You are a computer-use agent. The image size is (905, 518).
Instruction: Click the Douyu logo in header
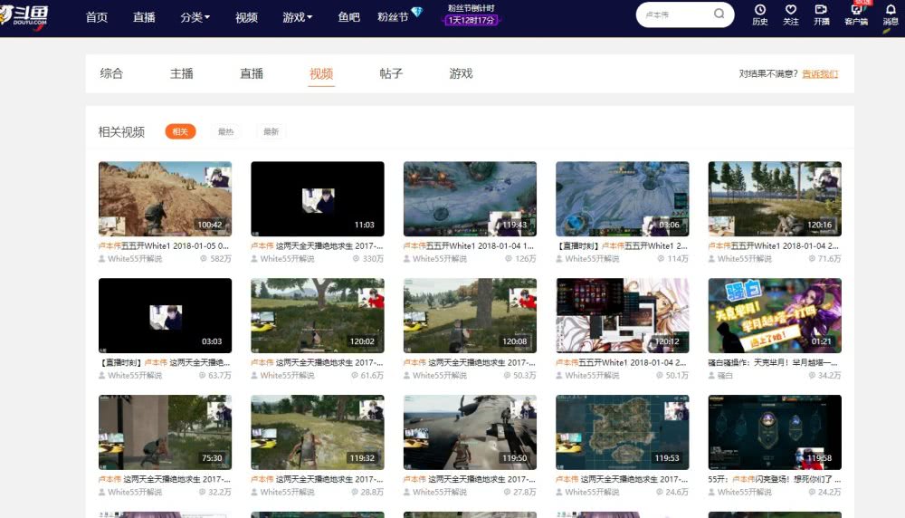(x=25, y=16)
